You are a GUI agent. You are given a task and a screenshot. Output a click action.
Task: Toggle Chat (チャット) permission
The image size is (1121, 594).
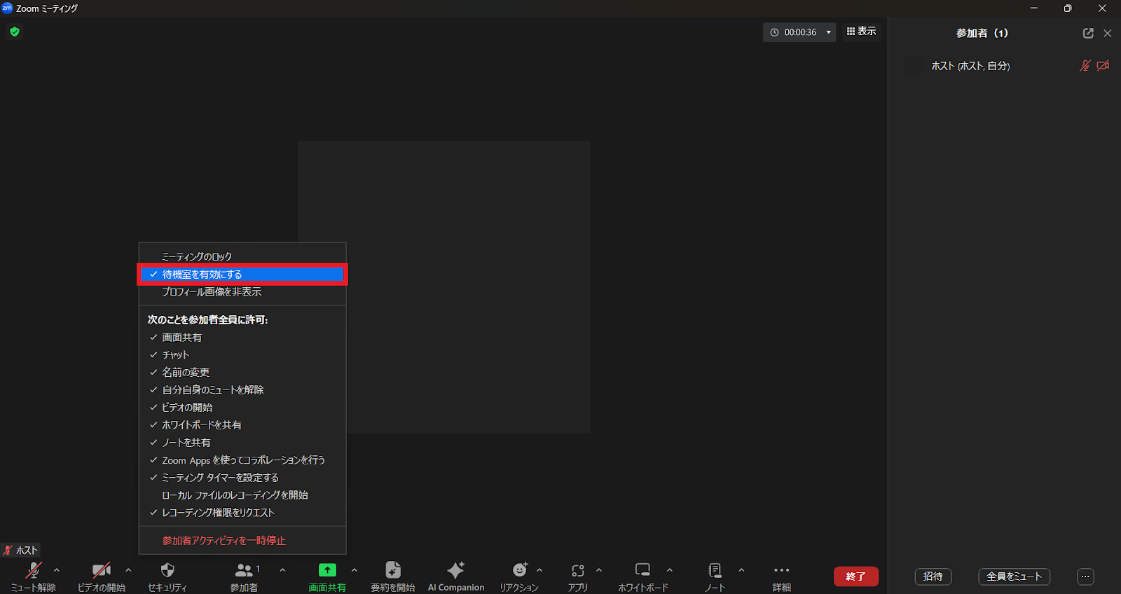[242, 355]
